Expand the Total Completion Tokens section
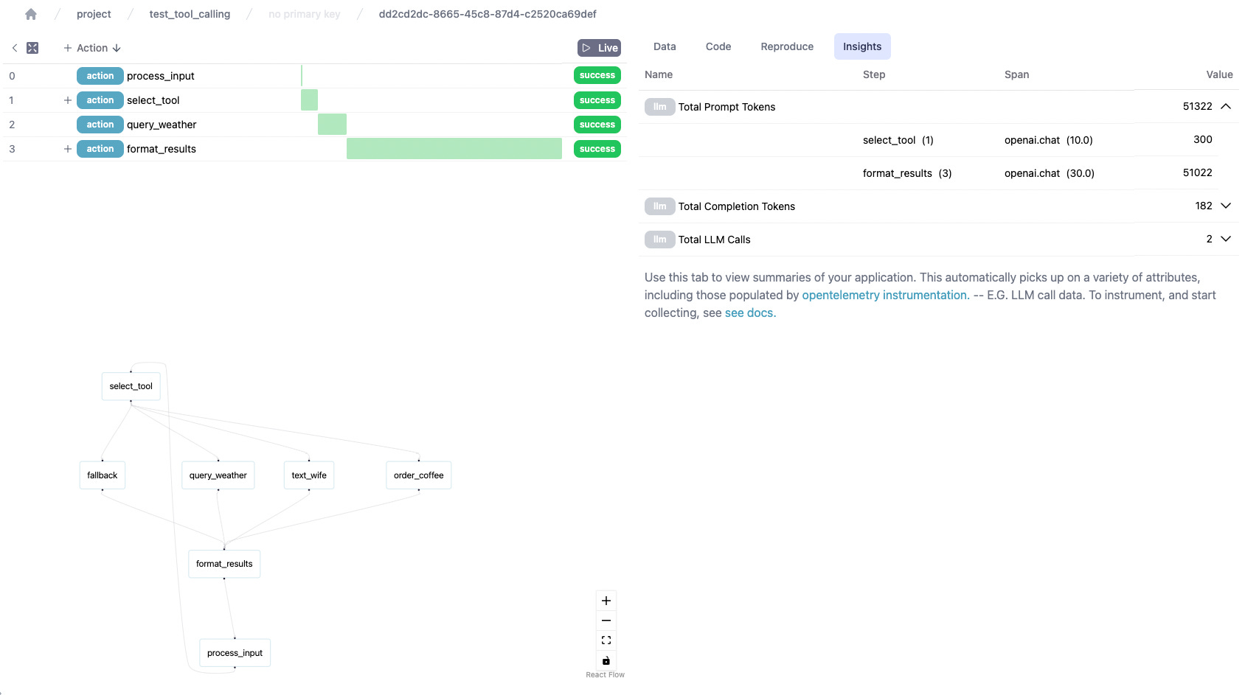1245x695 pixels. coord(1227,206)
